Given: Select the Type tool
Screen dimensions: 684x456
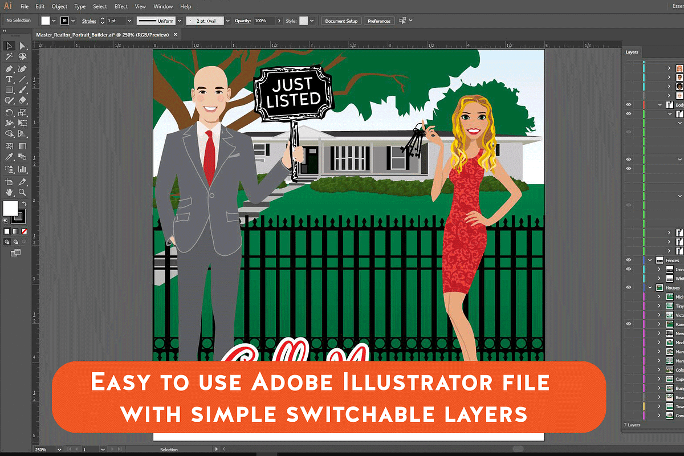Looking at the screenshot, I should (10, 79).
